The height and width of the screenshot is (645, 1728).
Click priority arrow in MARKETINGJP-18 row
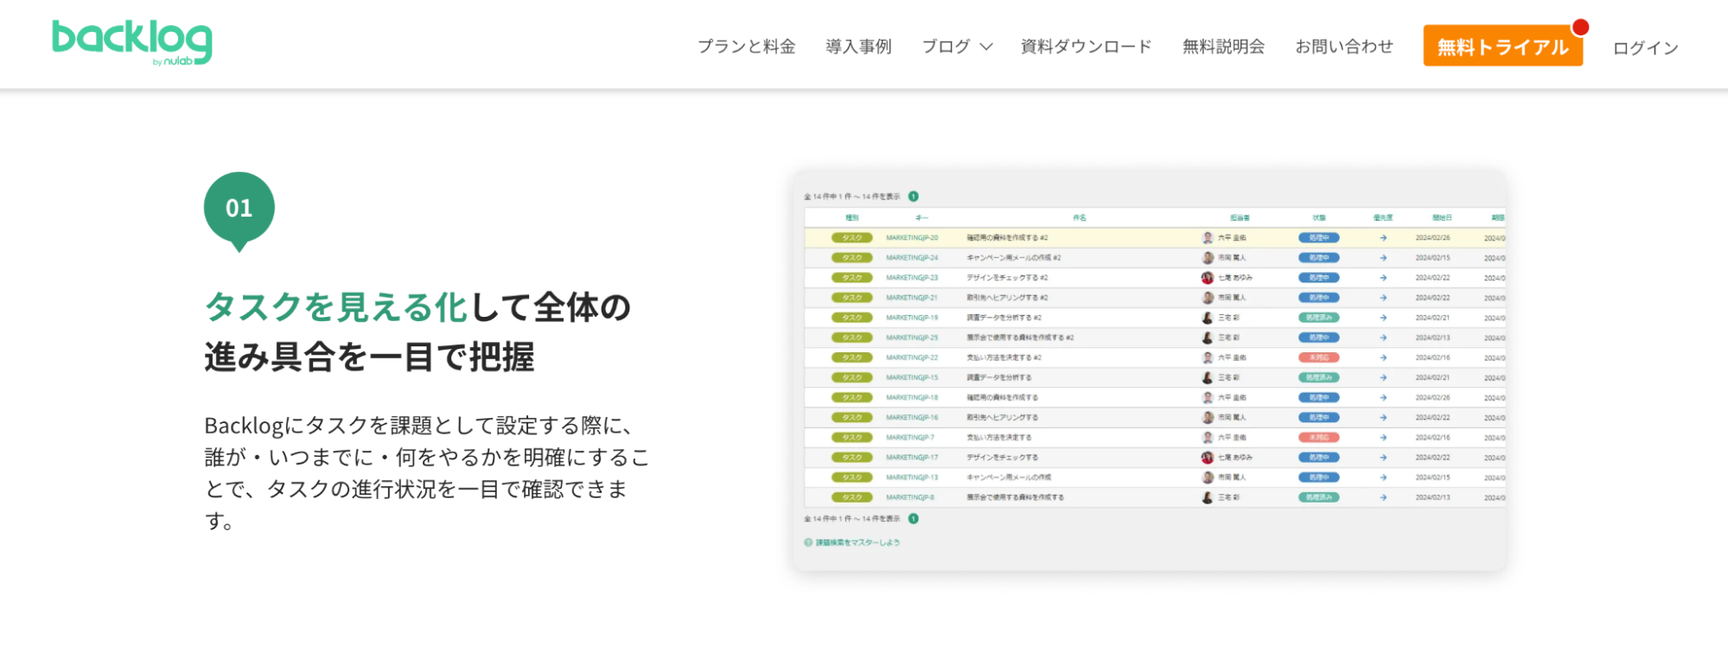coord(1383,398)
